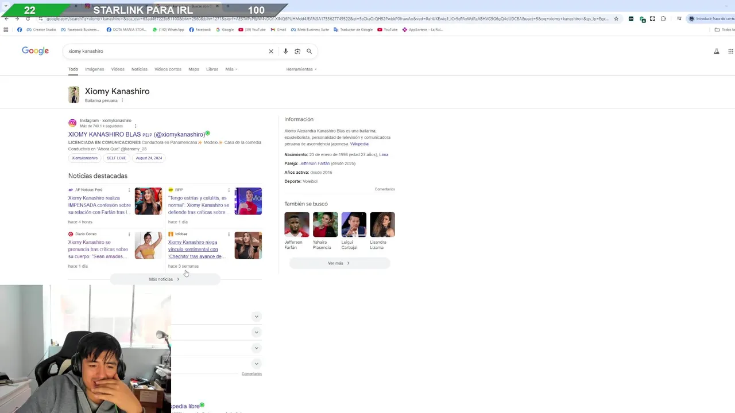The image size is (735, 413).
Task: Switch to the Libros tab
Action: pos(212,69)
